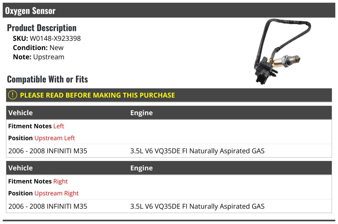Click the red Upstream Right position text
Image resolution: width=338 pixels, height=224 pixels.
(57, 193)
